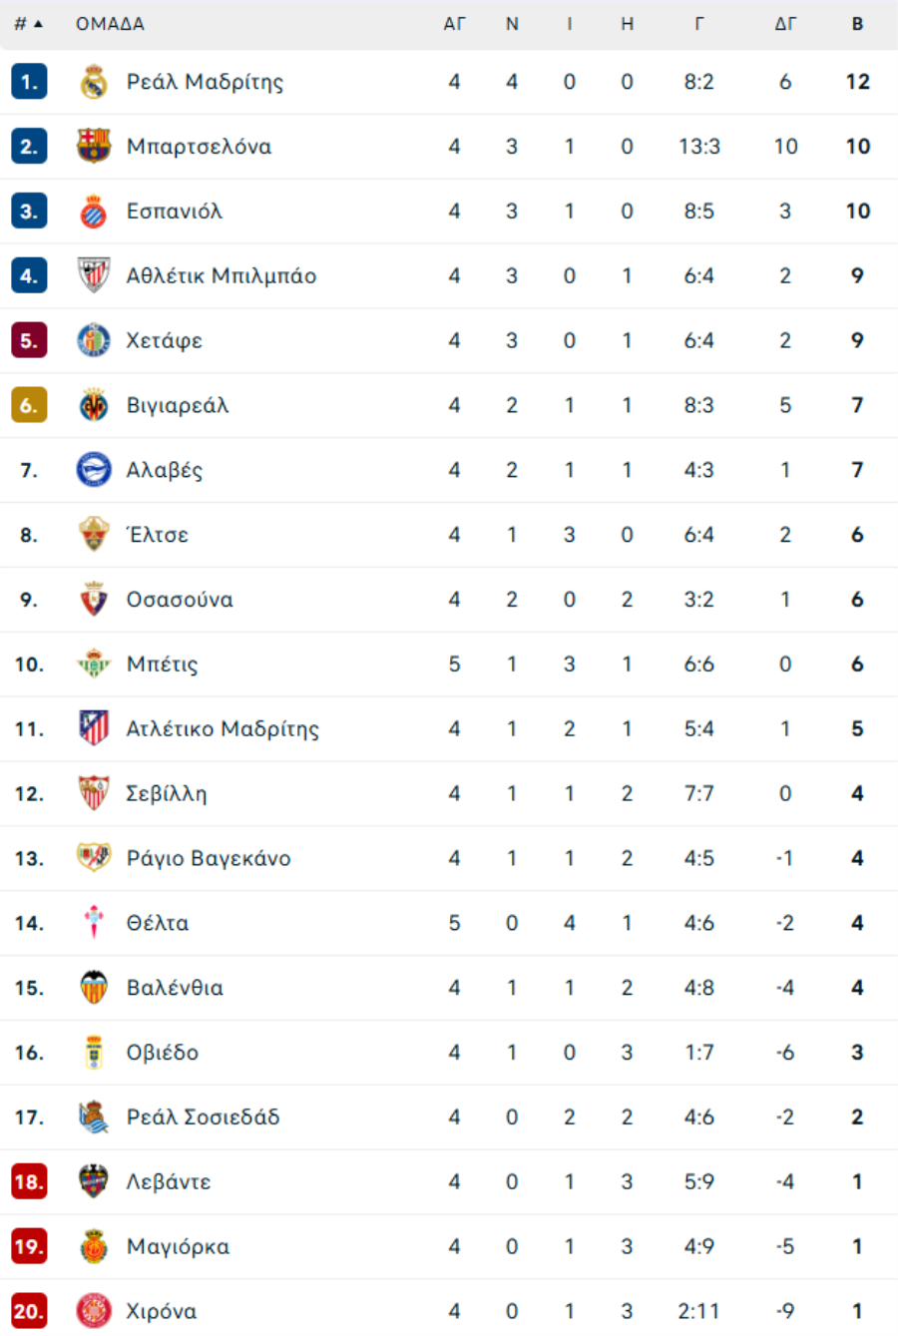Click the Villarreal yellow crest icon
The image size is (898, 1336).
point(94,405)
